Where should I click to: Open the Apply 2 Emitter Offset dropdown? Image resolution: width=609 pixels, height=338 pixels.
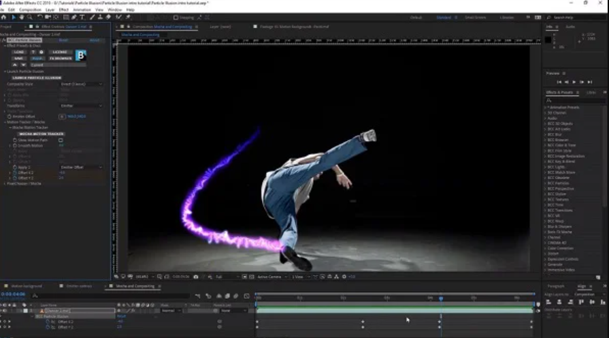[x=81, y=167]
